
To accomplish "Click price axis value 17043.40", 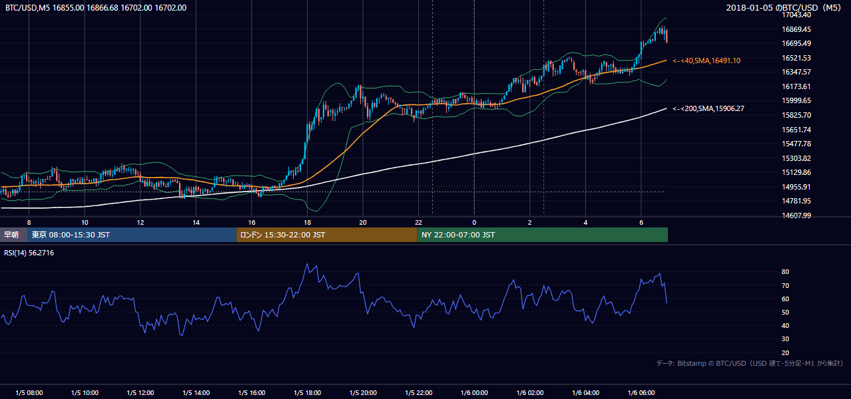I will pyautogui.click(x=796, y=15).
